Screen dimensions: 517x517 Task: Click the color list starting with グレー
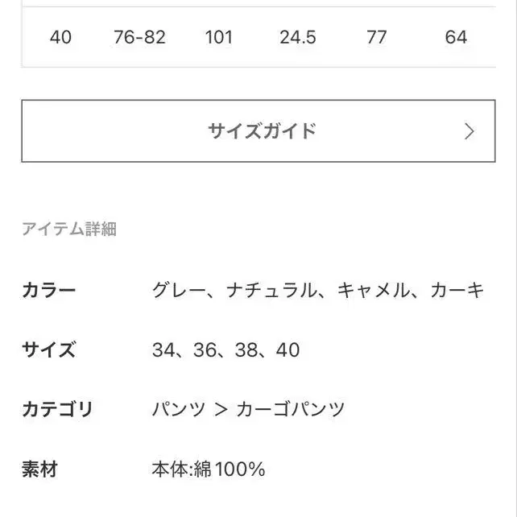(318, 291)
